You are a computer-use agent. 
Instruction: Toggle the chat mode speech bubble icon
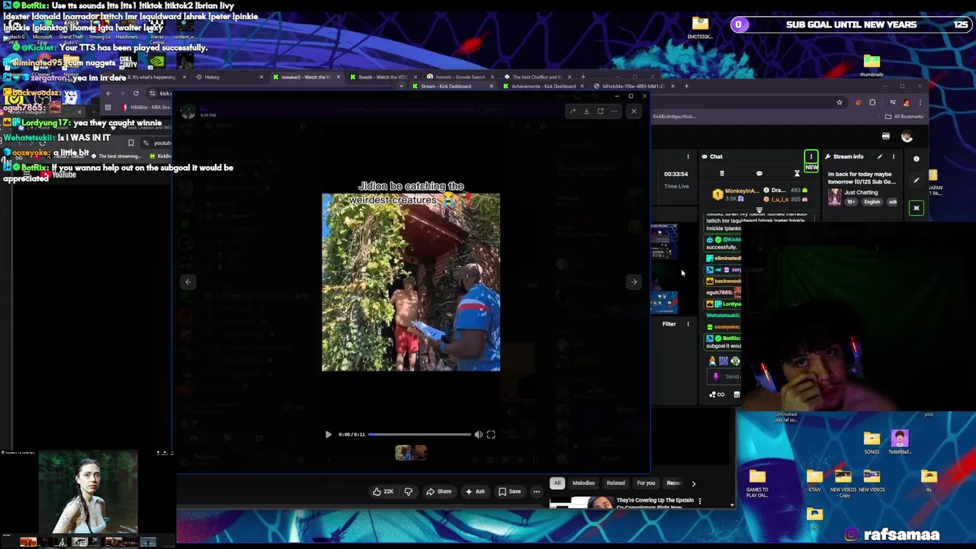coord(759,174)
